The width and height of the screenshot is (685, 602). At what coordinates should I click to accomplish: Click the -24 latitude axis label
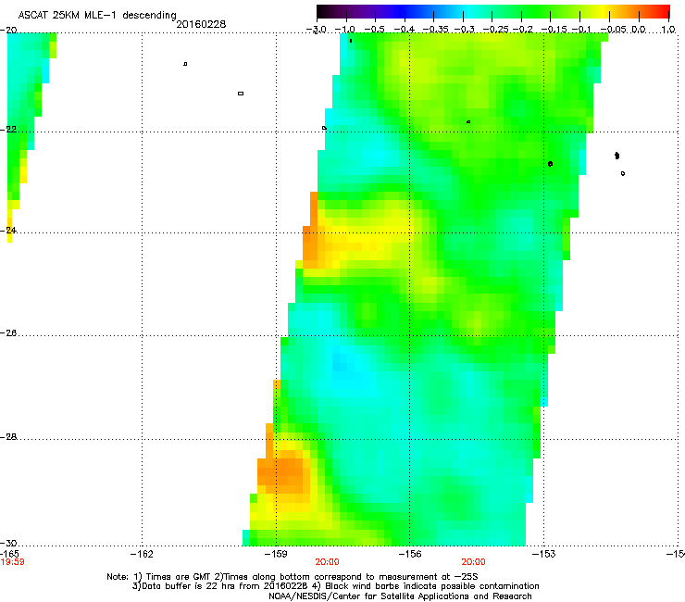(x=8, y=231)
